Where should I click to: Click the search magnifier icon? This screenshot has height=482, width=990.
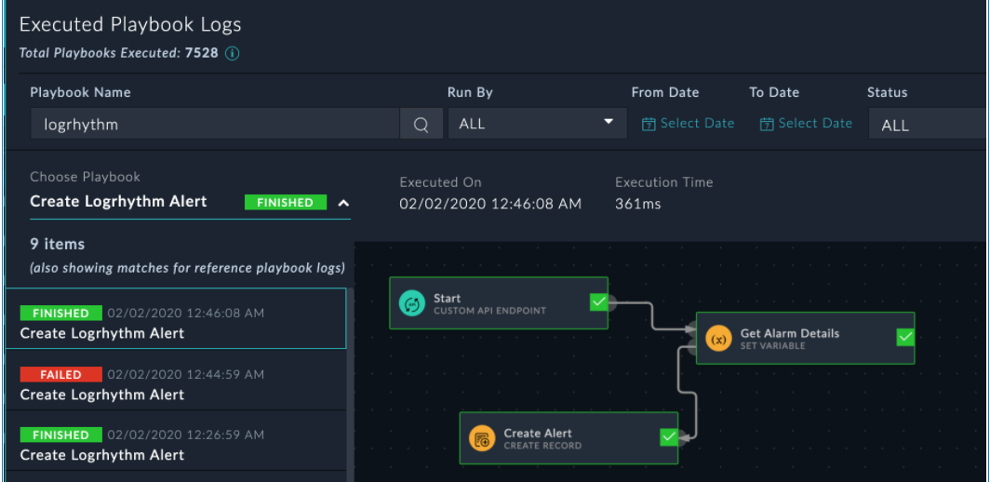pos(421,125)
